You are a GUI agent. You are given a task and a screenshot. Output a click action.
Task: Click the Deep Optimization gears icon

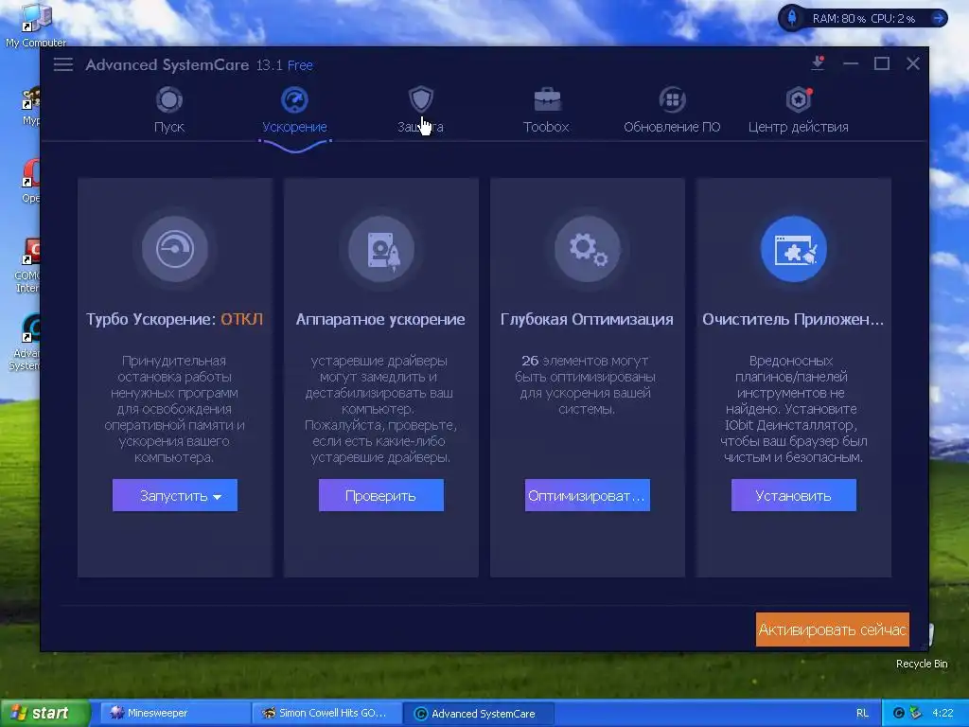[588, 249]
